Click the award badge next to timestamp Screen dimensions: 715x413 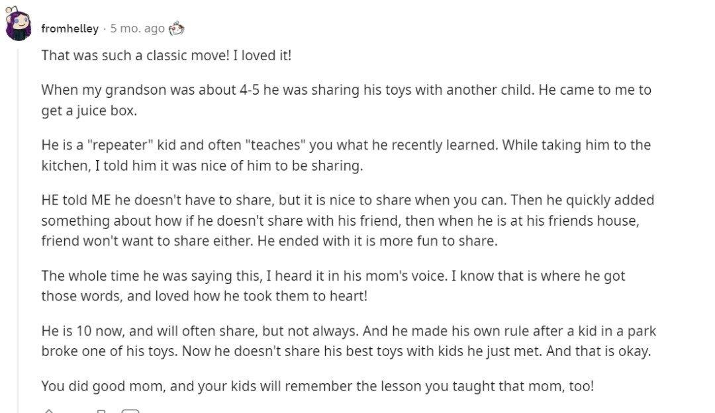pos(176,28)
